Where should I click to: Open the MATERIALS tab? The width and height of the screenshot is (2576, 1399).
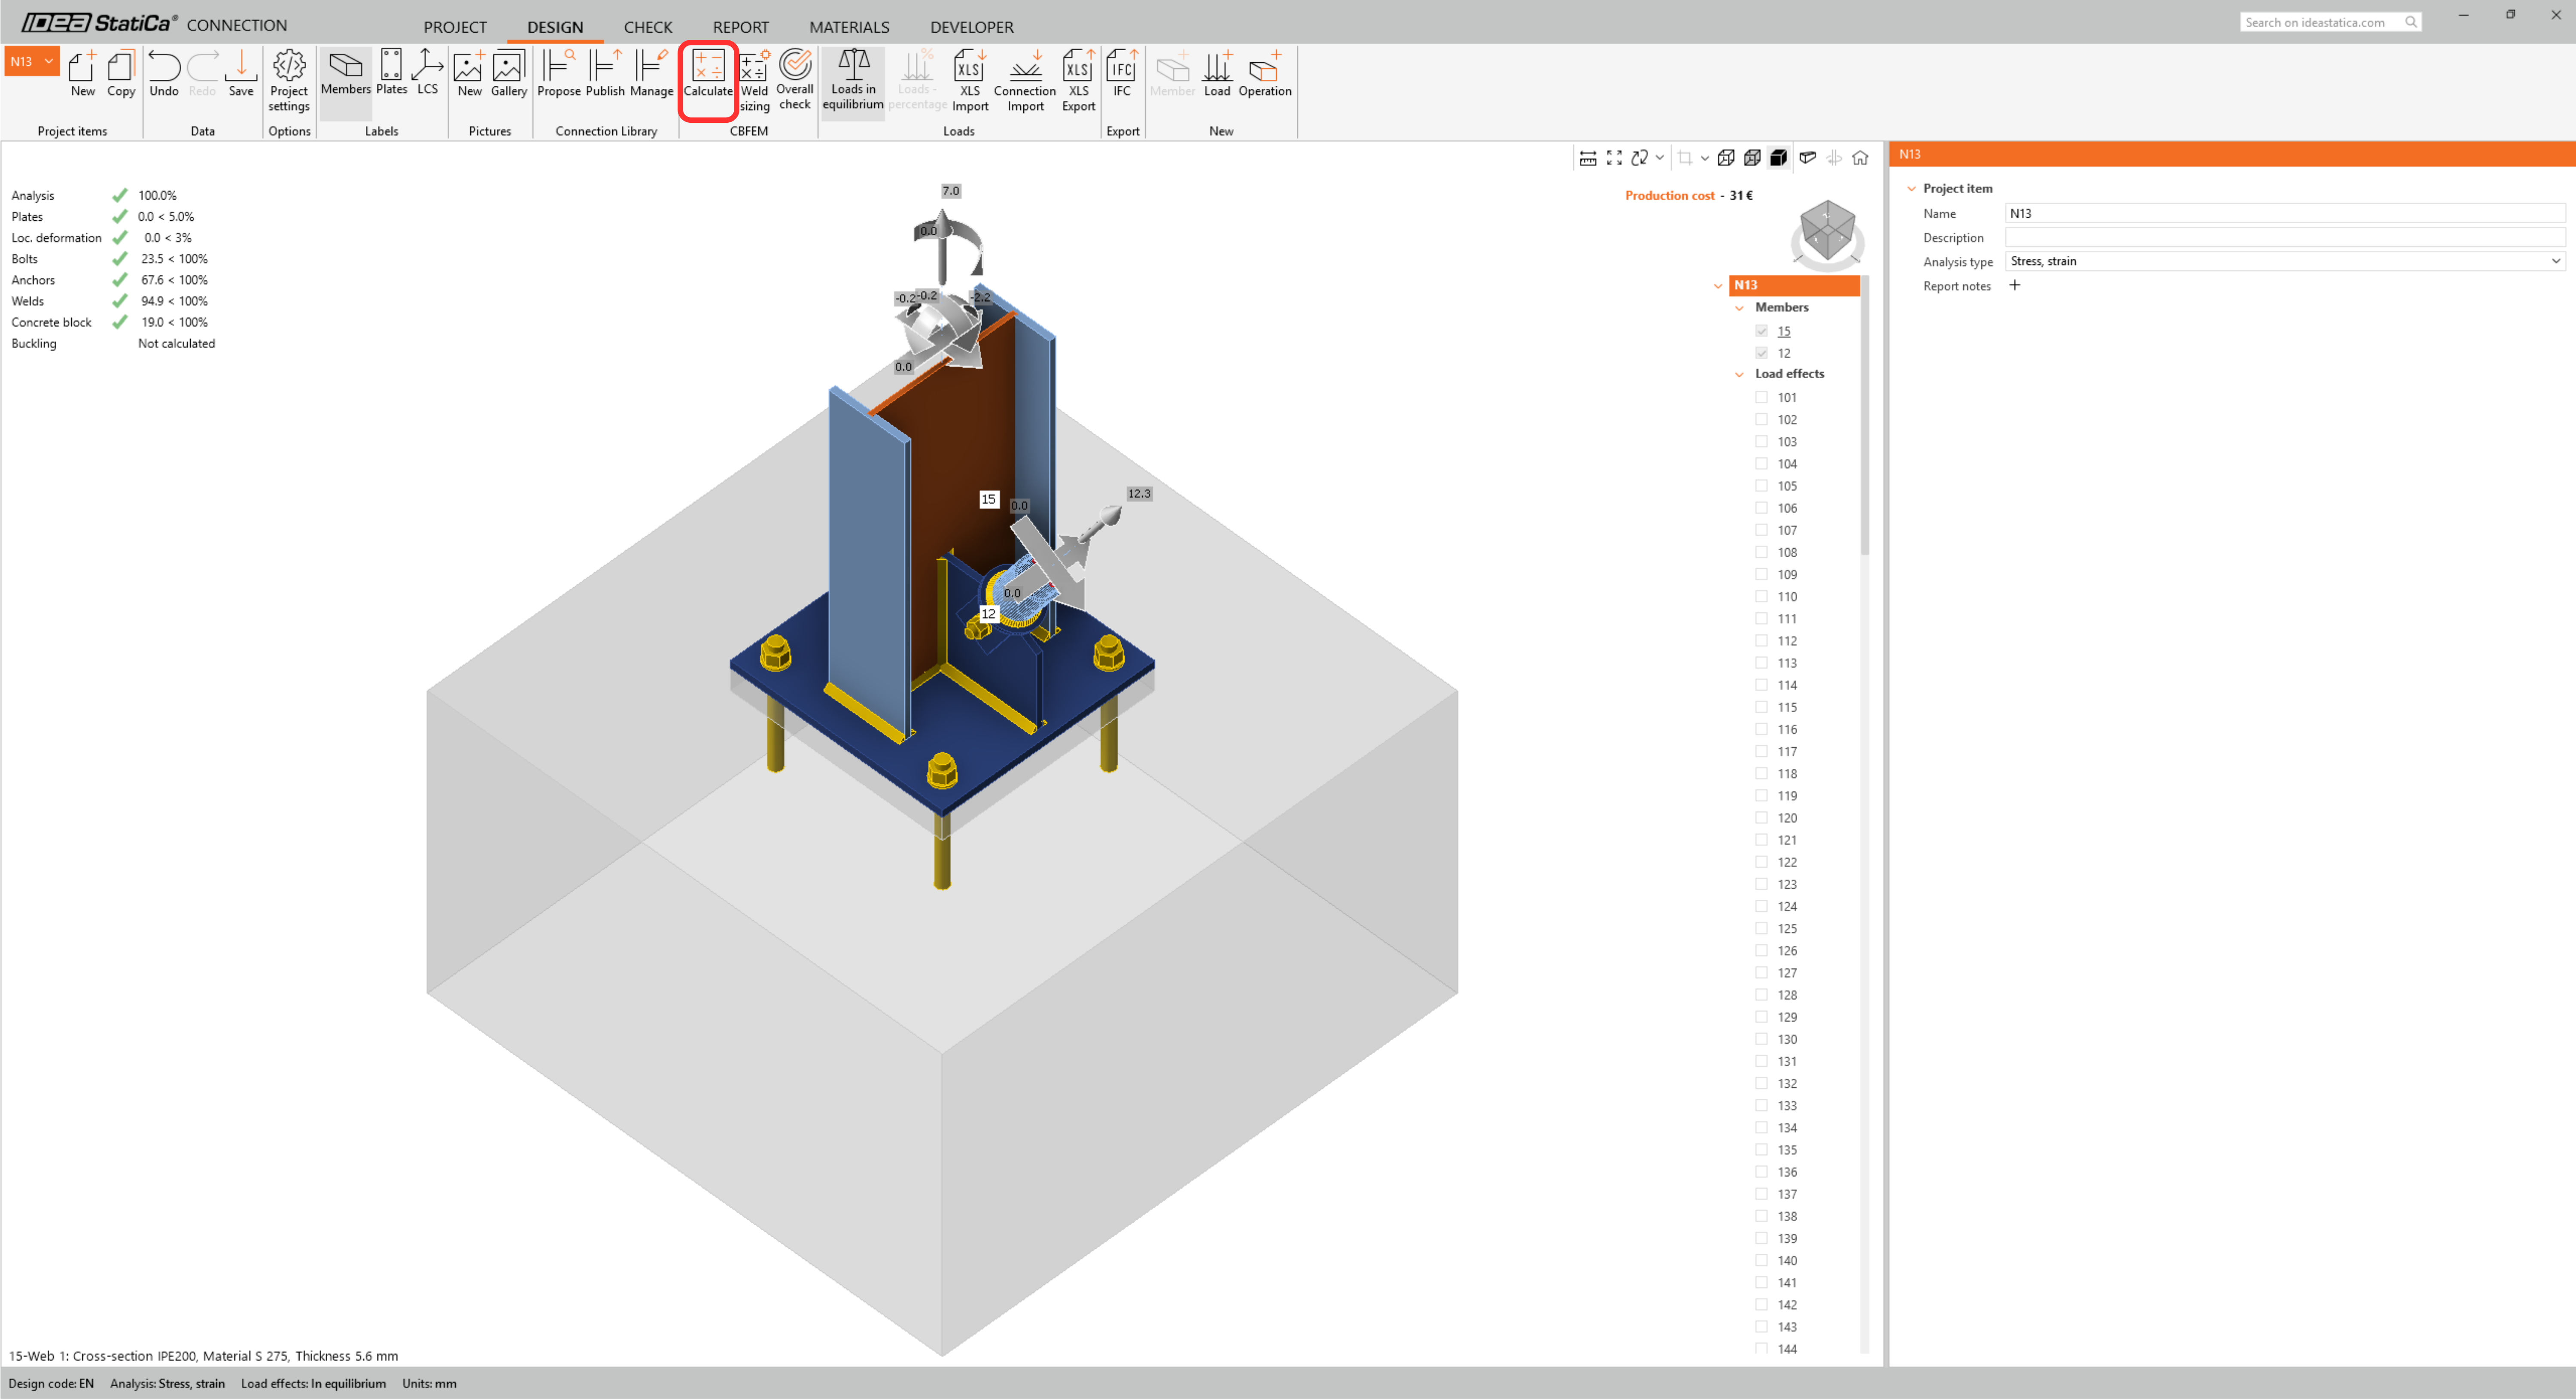tap(849, 27)
